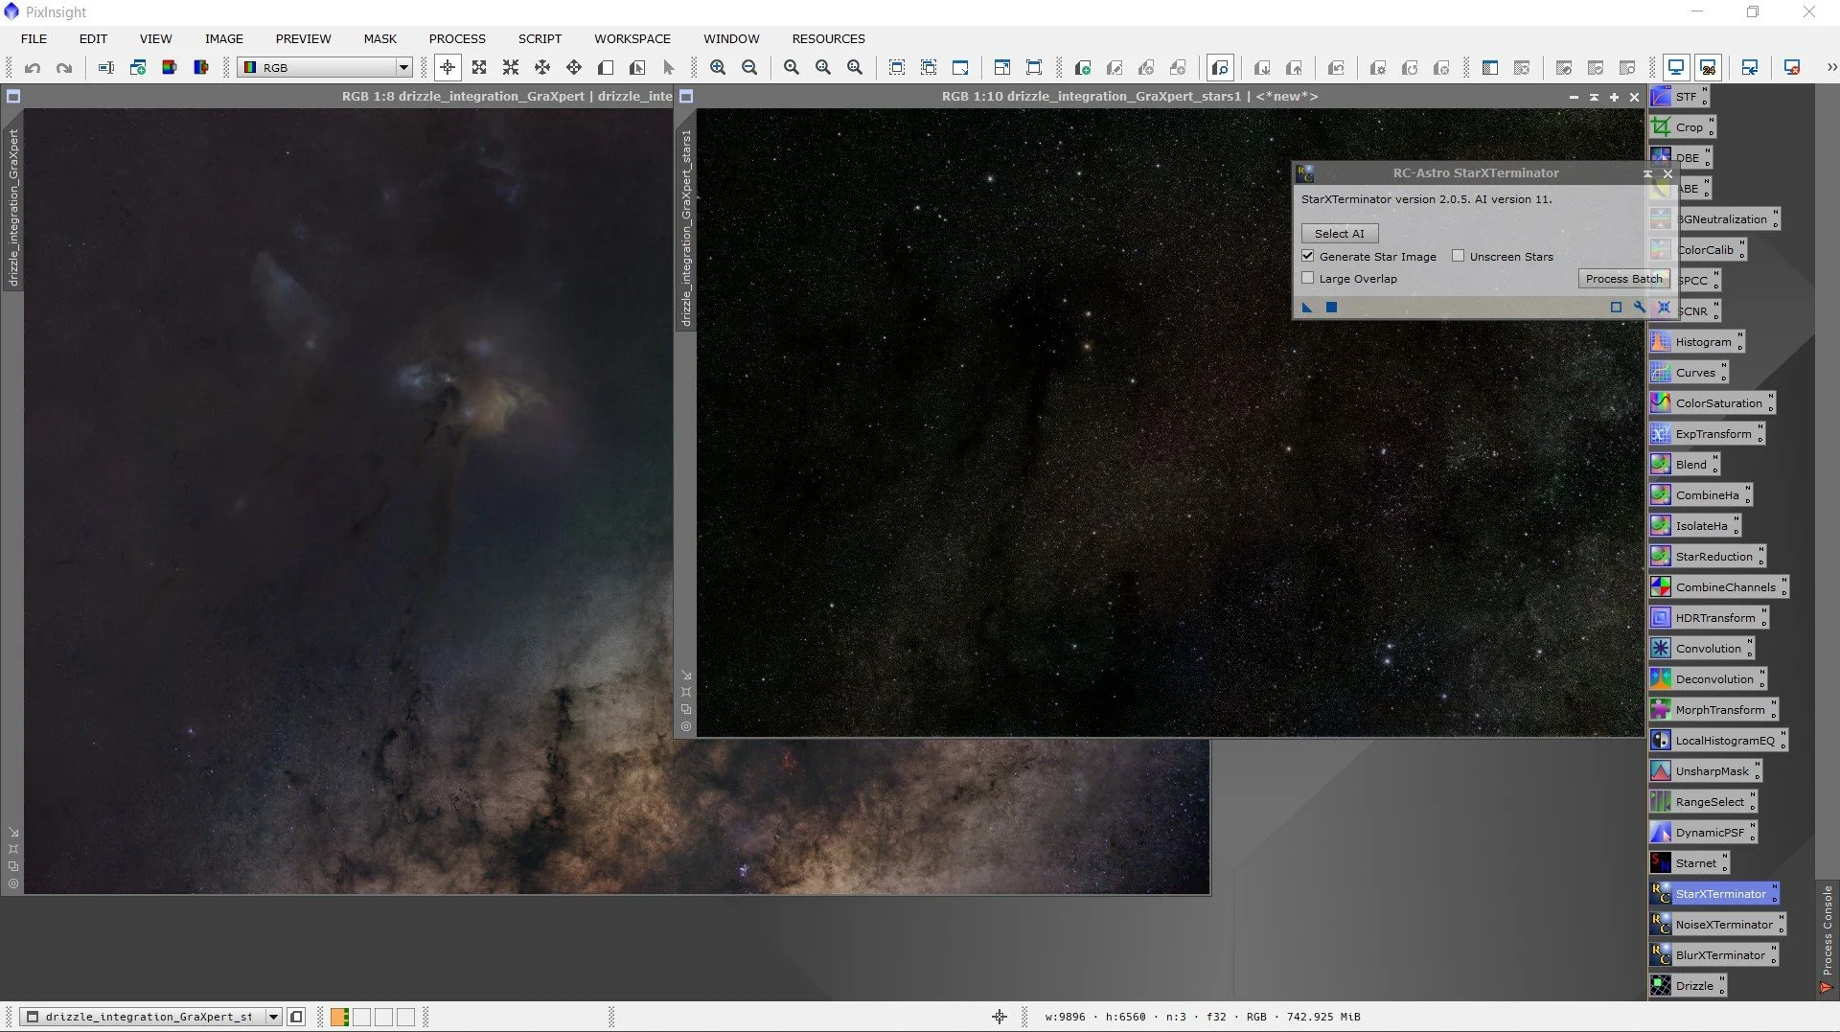Screen dimensions: 1840x1032
Task: Select the Pan mode hand-cross tool
Action: [574, 67]
